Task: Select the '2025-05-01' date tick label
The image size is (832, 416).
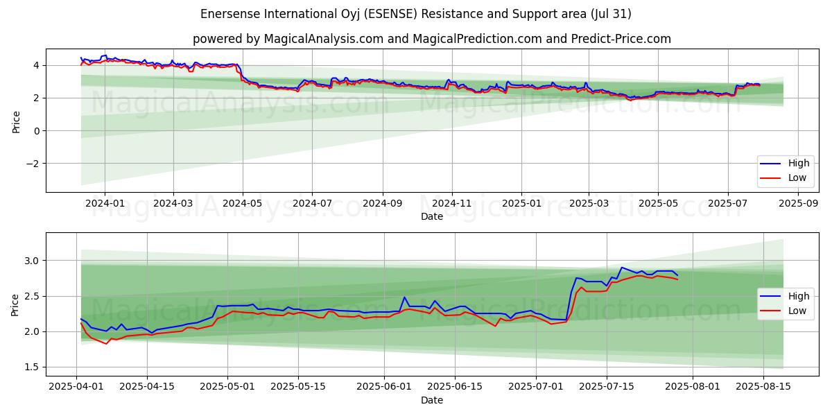Action: [228, 388]
